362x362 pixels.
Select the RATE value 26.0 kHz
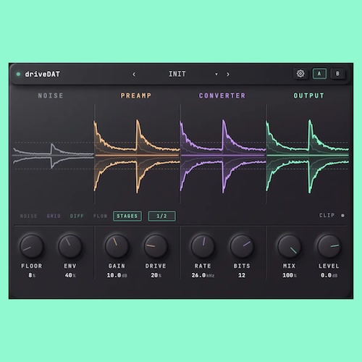click(x=203, y=275)
